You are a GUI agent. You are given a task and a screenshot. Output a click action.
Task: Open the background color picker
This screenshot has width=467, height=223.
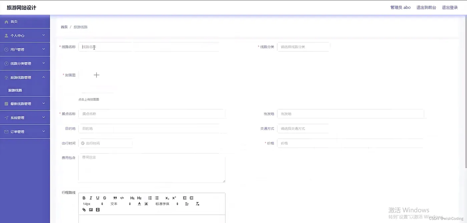pos(146,204)
